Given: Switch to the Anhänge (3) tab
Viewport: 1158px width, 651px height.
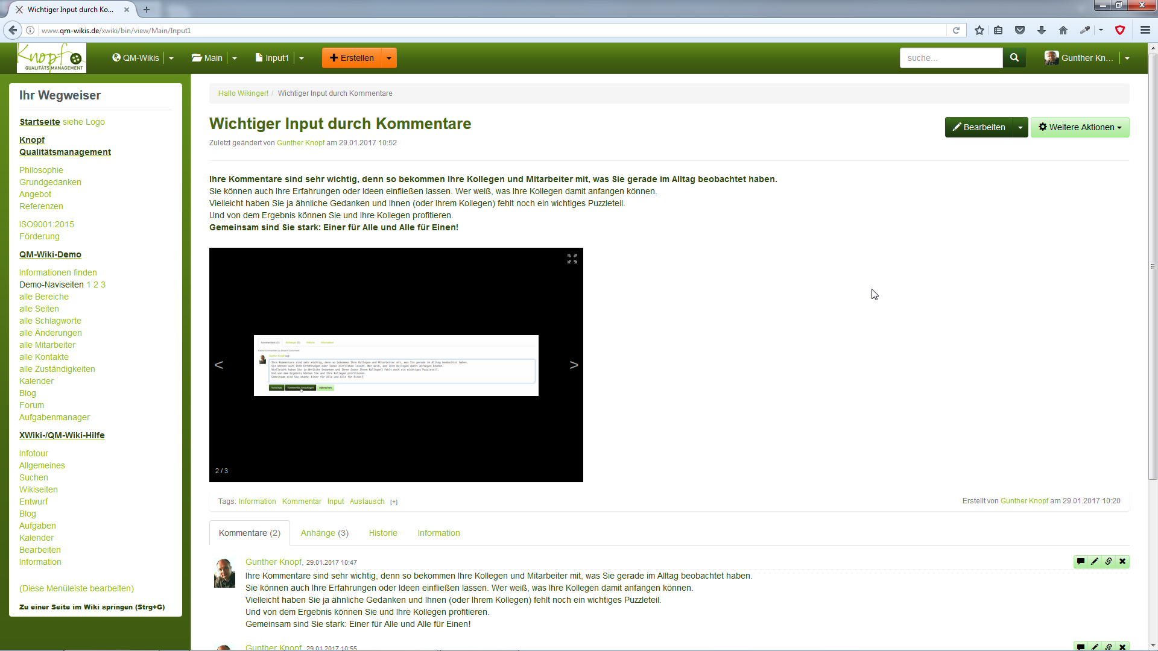Looking at the screenshot, I should (324, 533).
